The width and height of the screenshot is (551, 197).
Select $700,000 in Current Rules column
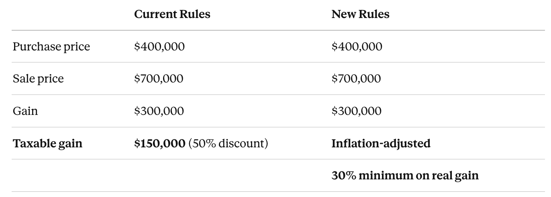point(159,79)
